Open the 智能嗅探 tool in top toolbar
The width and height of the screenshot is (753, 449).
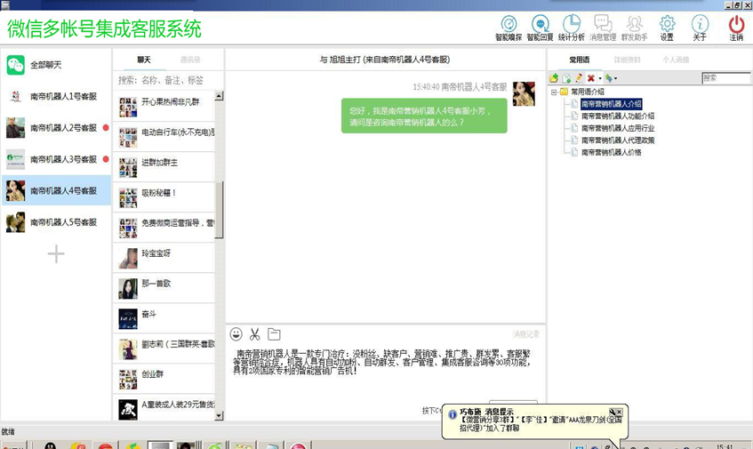509,28
